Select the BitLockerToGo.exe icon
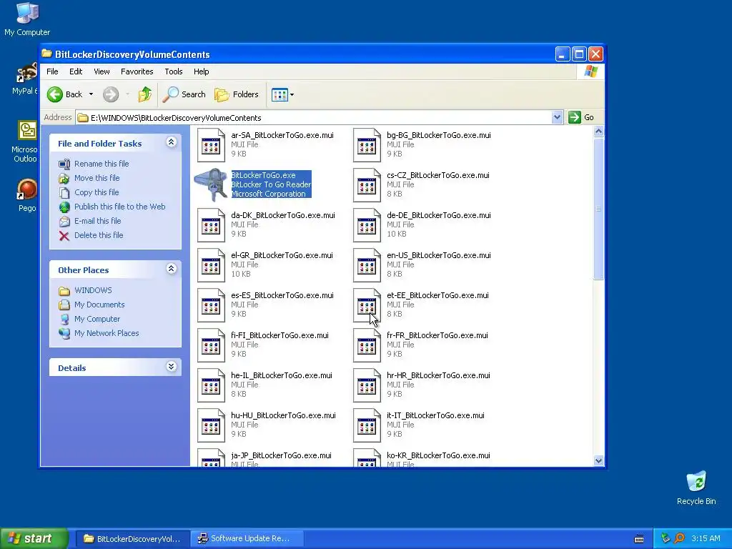732x549 pixels. (x=211, y=185)
